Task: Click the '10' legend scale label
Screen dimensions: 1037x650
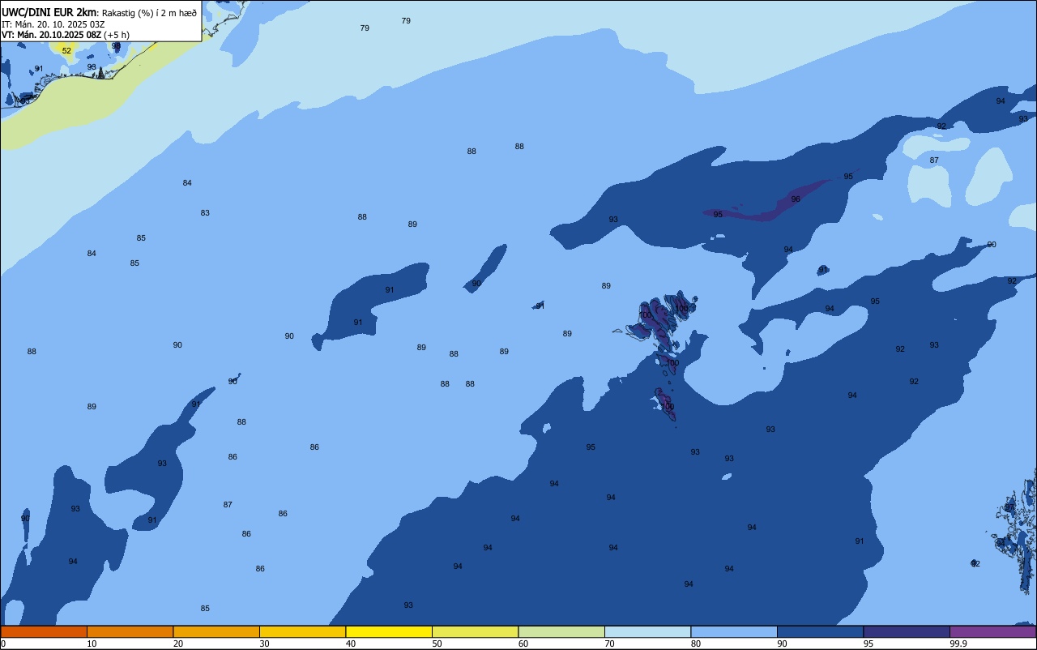Action: tap(92, 644)
